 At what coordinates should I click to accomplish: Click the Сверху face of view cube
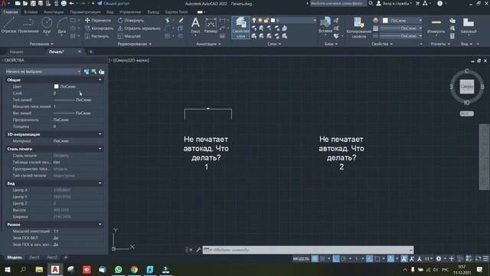[x=467, y=87]
